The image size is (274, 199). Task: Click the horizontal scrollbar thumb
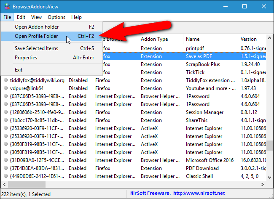27,184
